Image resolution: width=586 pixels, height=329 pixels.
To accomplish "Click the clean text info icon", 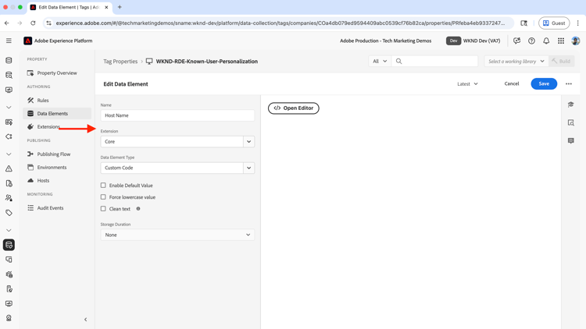I will [x=138, y=208].
